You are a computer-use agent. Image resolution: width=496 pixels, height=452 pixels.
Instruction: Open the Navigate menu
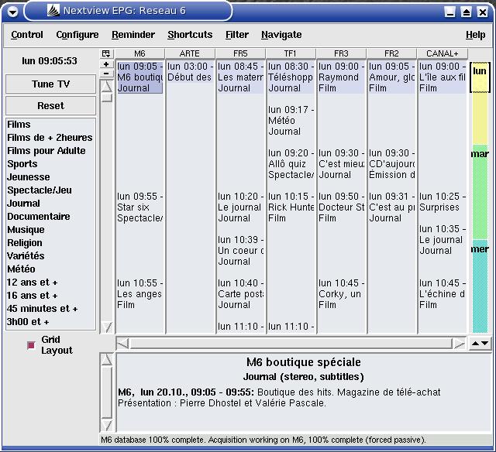tap(281, 35)
